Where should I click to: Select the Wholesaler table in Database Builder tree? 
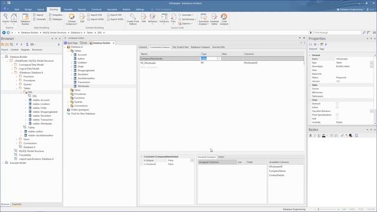coord(83,87)
